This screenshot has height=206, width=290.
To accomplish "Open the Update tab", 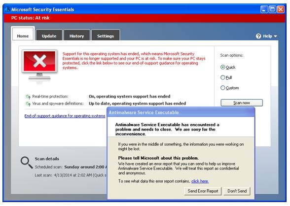I will [x=49, y=35].
